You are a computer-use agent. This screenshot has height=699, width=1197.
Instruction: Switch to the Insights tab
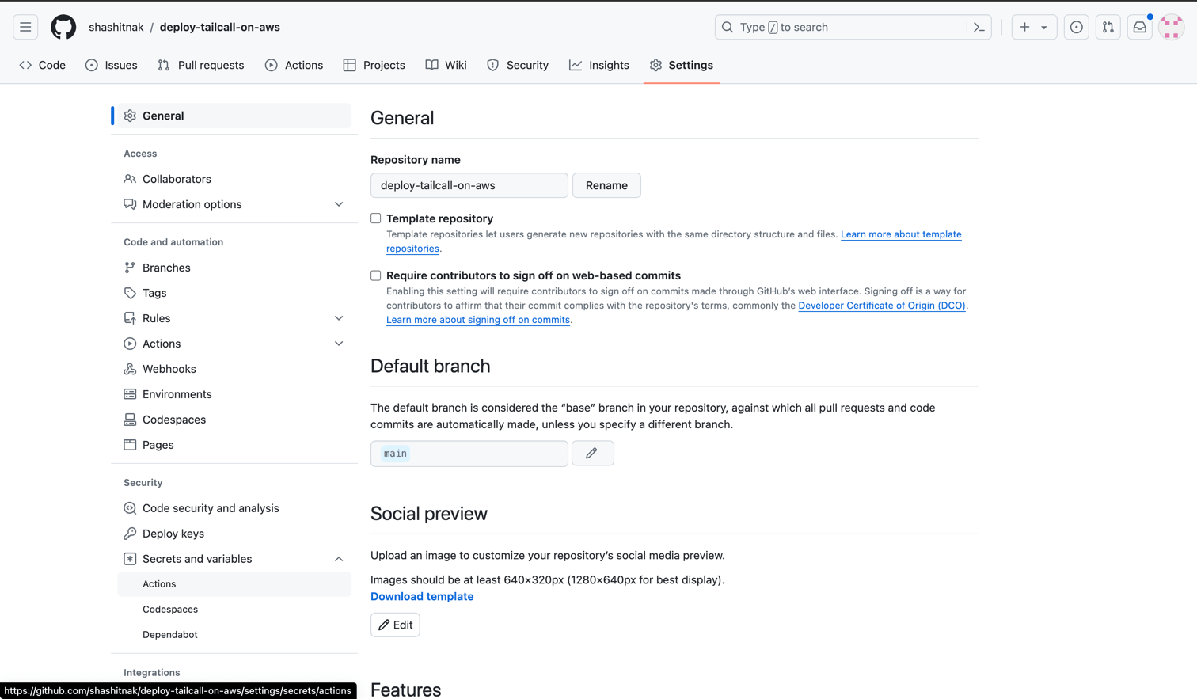[x=599, y=65]
